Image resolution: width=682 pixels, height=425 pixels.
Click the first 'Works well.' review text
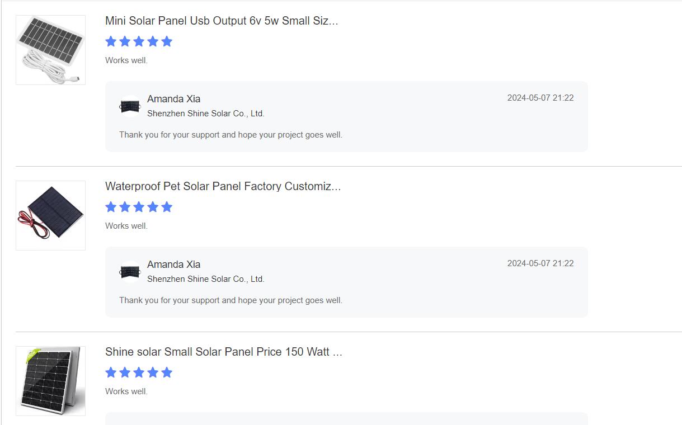126,60
